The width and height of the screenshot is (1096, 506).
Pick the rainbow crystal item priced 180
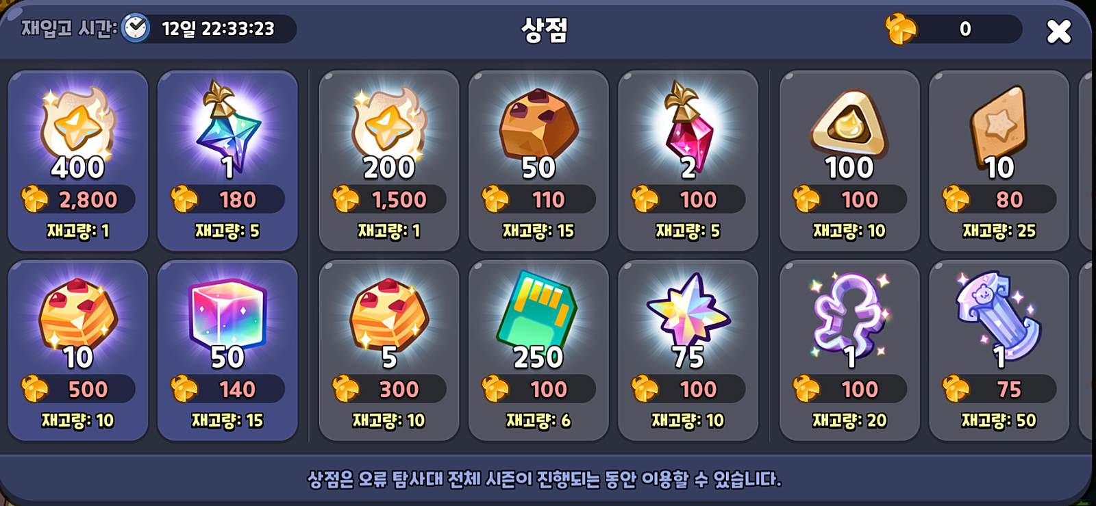[x=227, y=160]
